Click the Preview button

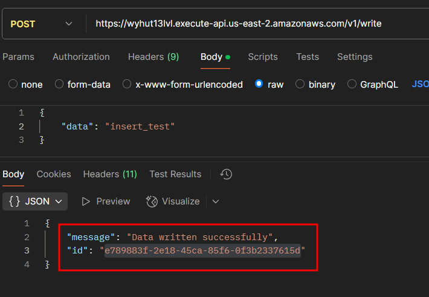(106, 201)
